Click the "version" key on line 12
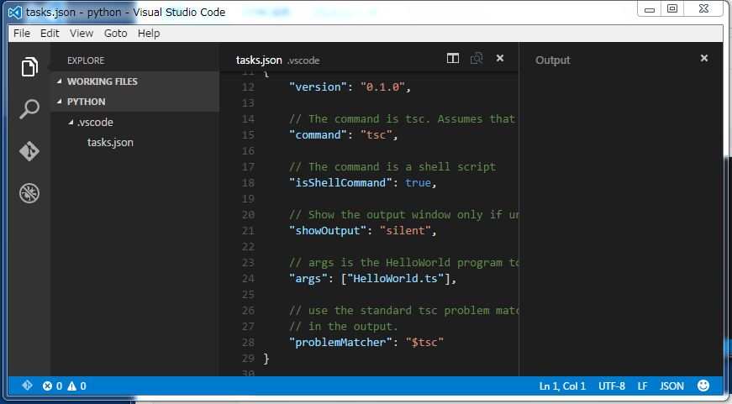Screen dimensions: 732x404 click(x=318, y=87)
